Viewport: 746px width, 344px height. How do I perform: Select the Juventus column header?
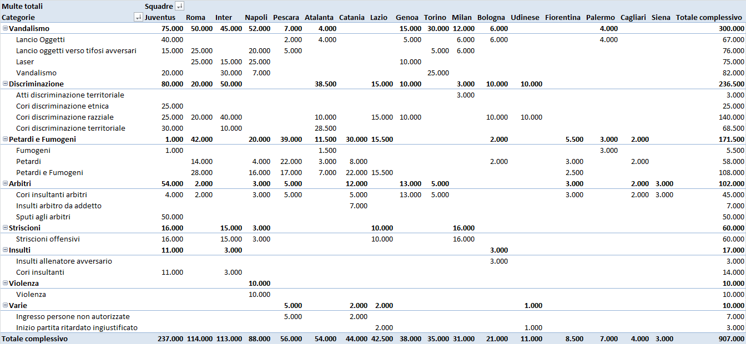click(160, 17)
